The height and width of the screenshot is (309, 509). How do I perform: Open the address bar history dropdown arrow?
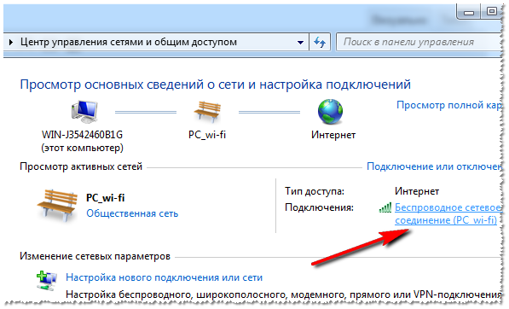pyautogui.click(x=301, y=42)
